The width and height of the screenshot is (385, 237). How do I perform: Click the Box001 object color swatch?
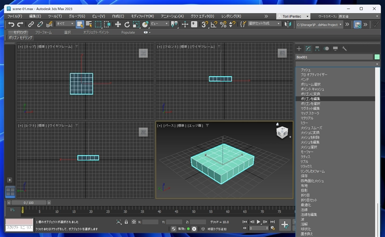[377, 57]
